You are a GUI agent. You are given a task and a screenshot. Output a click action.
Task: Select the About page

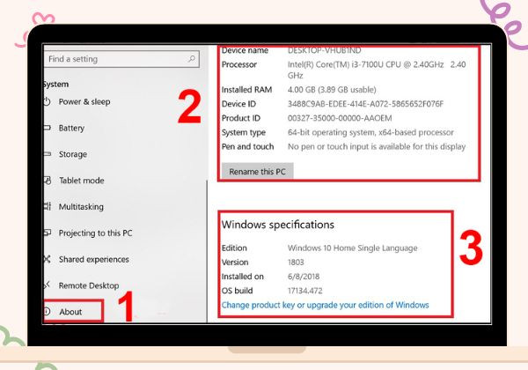[x=70, y=312]
